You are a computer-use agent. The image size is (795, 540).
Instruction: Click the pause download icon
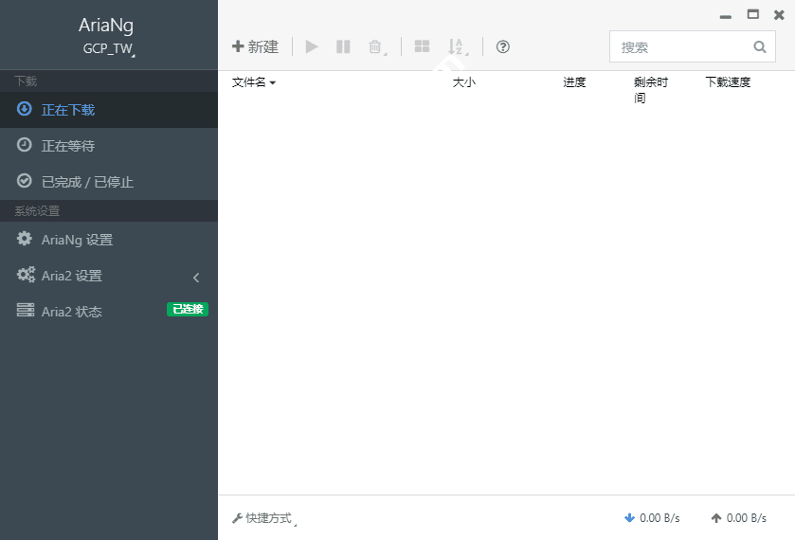pyautogui.click(x=343, y=46)
